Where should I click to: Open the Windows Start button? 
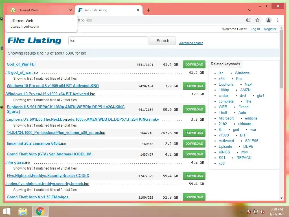click(x=7, y=211)
